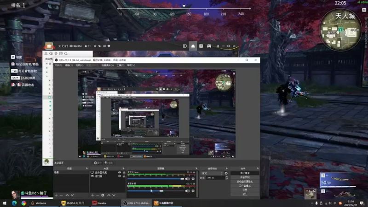Viewport: 368px width, 207px height.
Task: Expand the scene transition type dropdown
Action: (x=212, y=173)
